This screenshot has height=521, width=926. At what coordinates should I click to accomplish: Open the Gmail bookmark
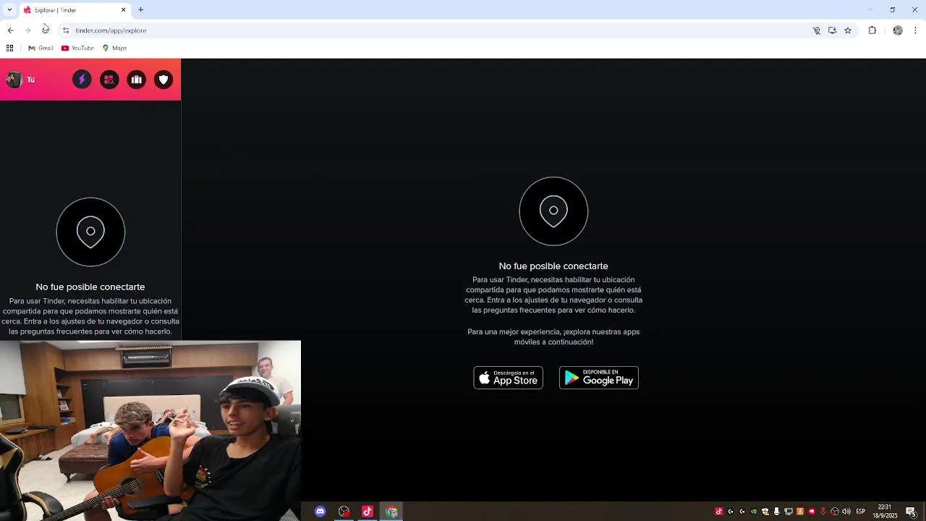(41, 48)
